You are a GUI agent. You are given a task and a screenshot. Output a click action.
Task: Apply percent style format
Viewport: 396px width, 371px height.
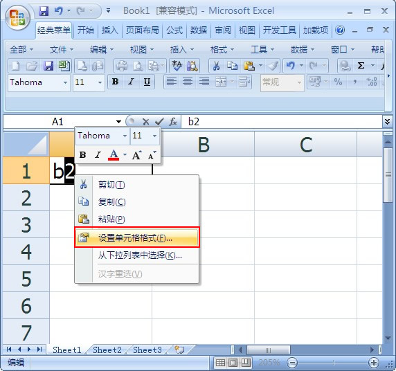338,82
